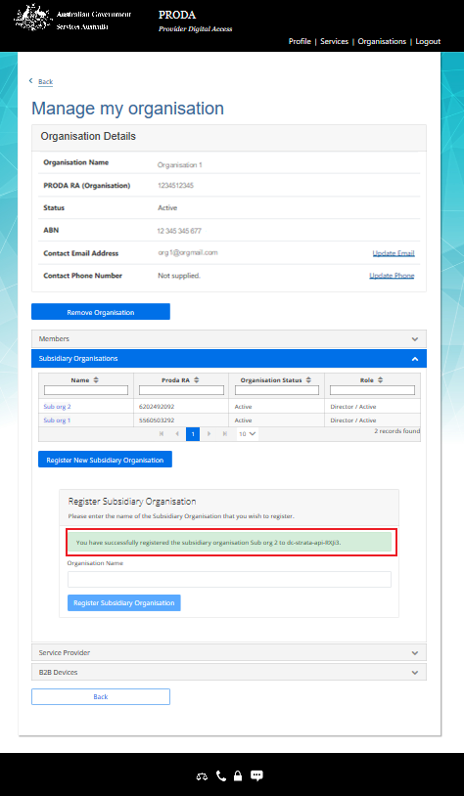Click the phone icon in footer
The width and height of the screenshot is (464, 796).
coord(221,775)
